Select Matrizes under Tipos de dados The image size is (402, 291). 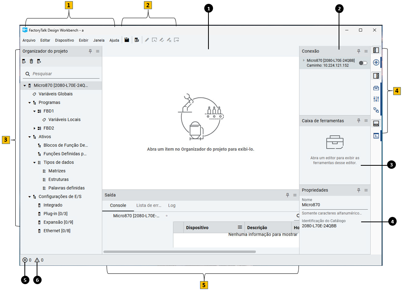pyautogui.click(x=57, y=171)
